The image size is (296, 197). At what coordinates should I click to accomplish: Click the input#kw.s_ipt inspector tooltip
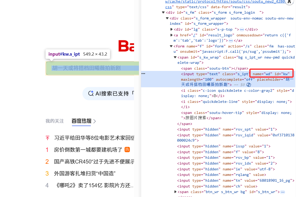[78, 54]
